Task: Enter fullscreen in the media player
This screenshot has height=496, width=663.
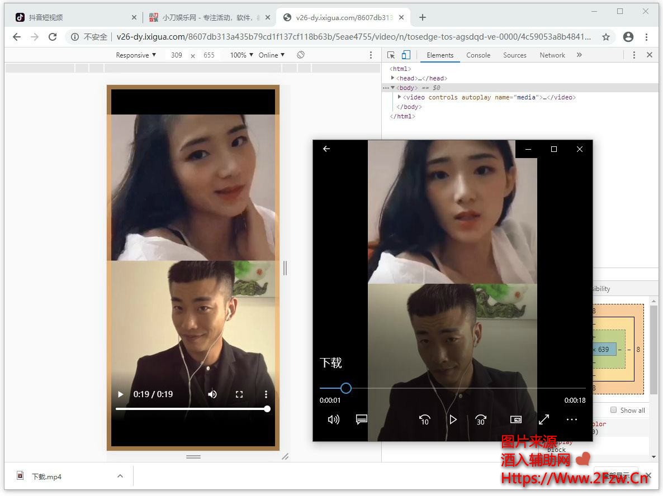Action: click(544, 419)
